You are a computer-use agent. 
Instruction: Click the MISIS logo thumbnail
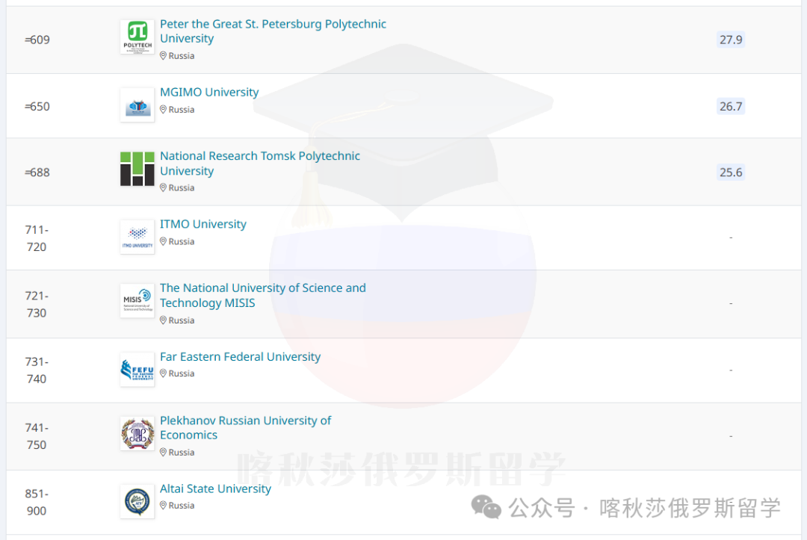pos(137,301)
